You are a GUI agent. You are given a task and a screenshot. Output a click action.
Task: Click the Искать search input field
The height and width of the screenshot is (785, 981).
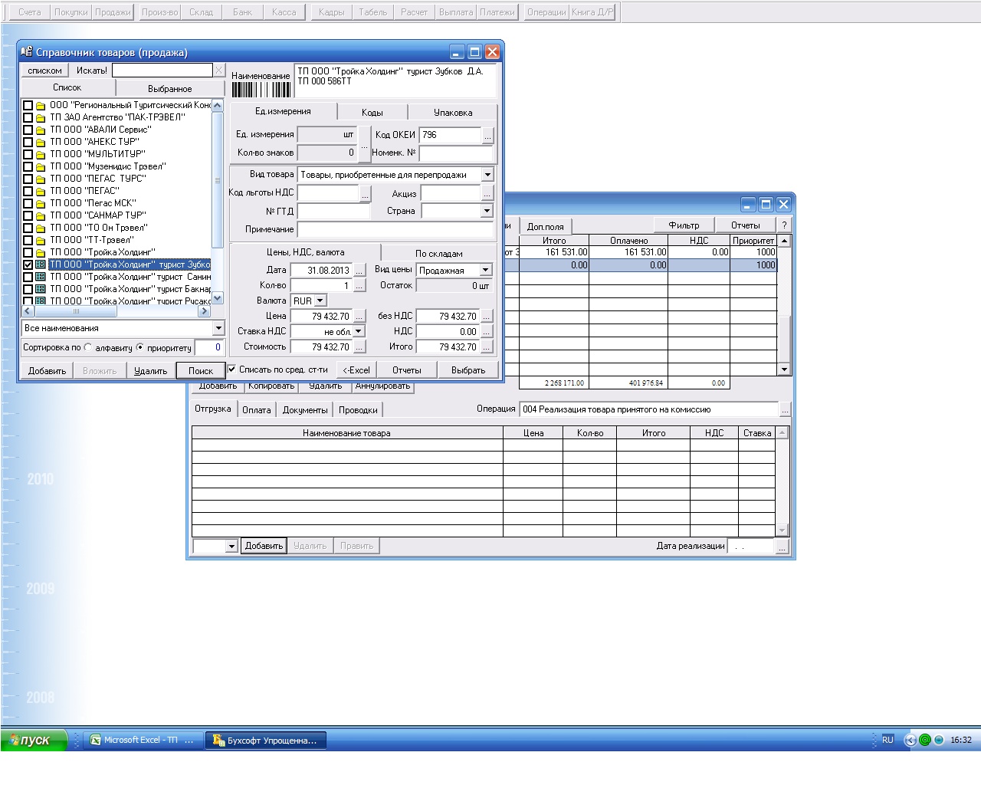162,71
